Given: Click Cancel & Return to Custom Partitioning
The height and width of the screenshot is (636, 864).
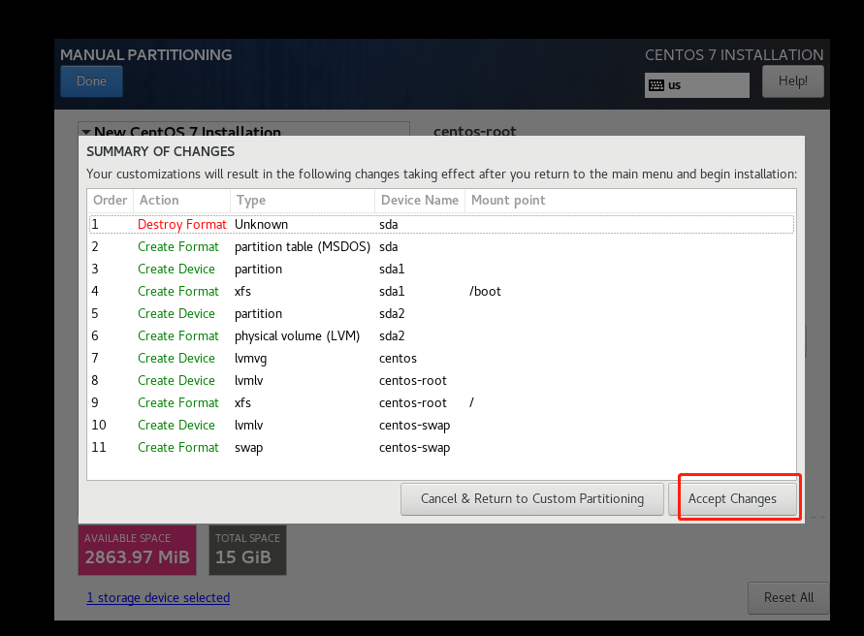Looking at the screenshot, I should tap(532, 498).
